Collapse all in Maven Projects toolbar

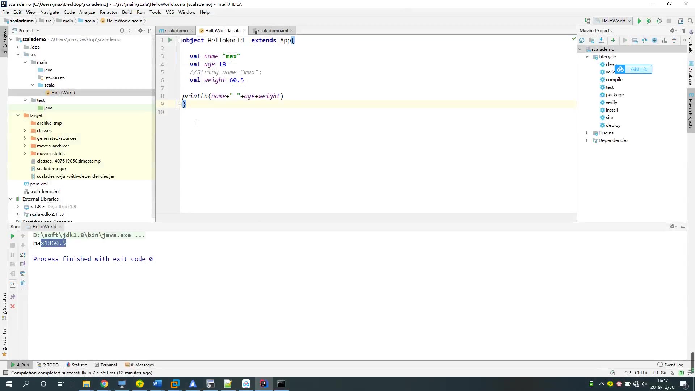pos(674,41)
